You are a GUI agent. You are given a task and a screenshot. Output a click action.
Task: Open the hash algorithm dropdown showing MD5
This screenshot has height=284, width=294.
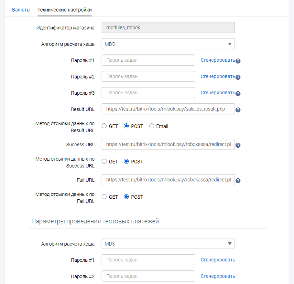tap(168, 43)
